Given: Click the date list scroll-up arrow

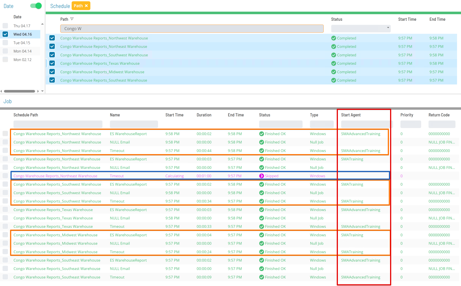Looking at the screenshot, I should [42, 24].
